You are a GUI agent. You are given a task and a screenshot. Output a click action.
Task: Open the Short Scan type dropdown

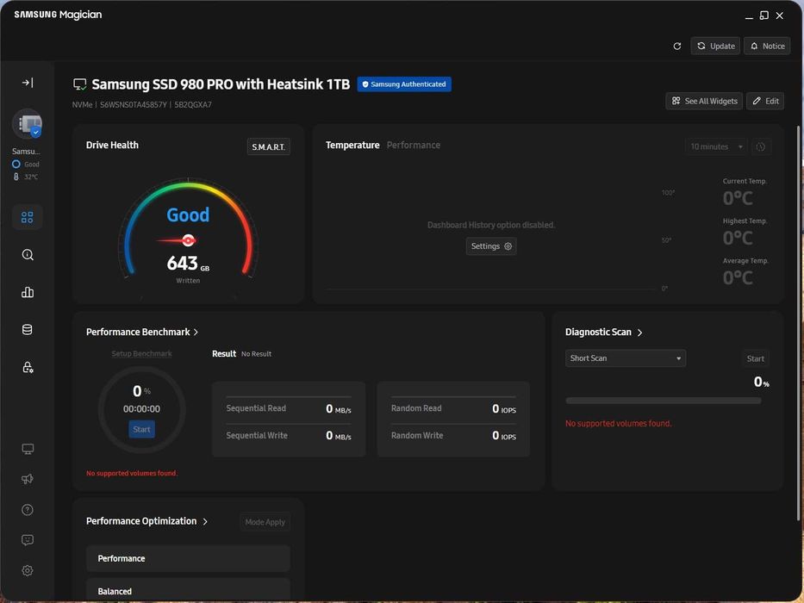coord(625,358)
